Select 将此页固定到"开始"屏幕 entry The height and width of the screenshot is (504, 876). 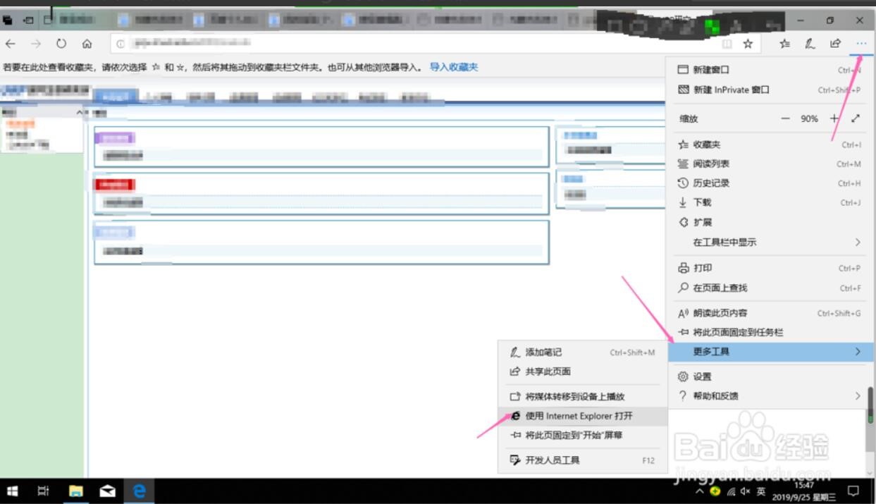click(583, 435)
